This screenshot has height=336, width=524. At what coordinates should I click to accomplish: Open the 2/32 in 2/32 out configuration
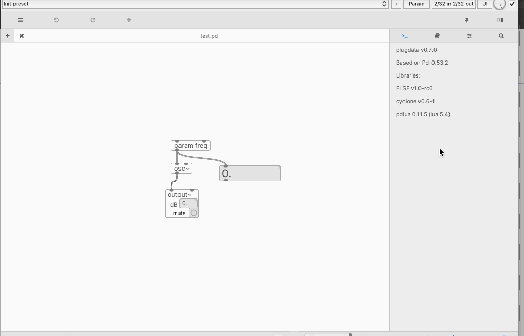[454, 4]
